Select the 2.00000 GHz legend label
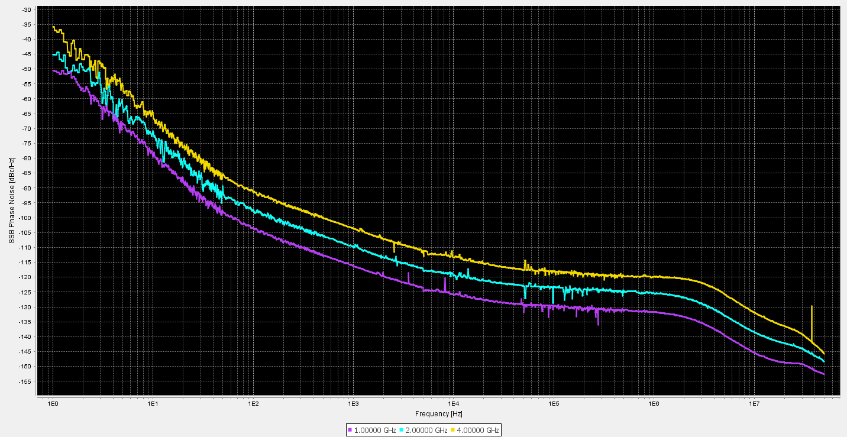The image size is (847, 437). pos(426,430)
